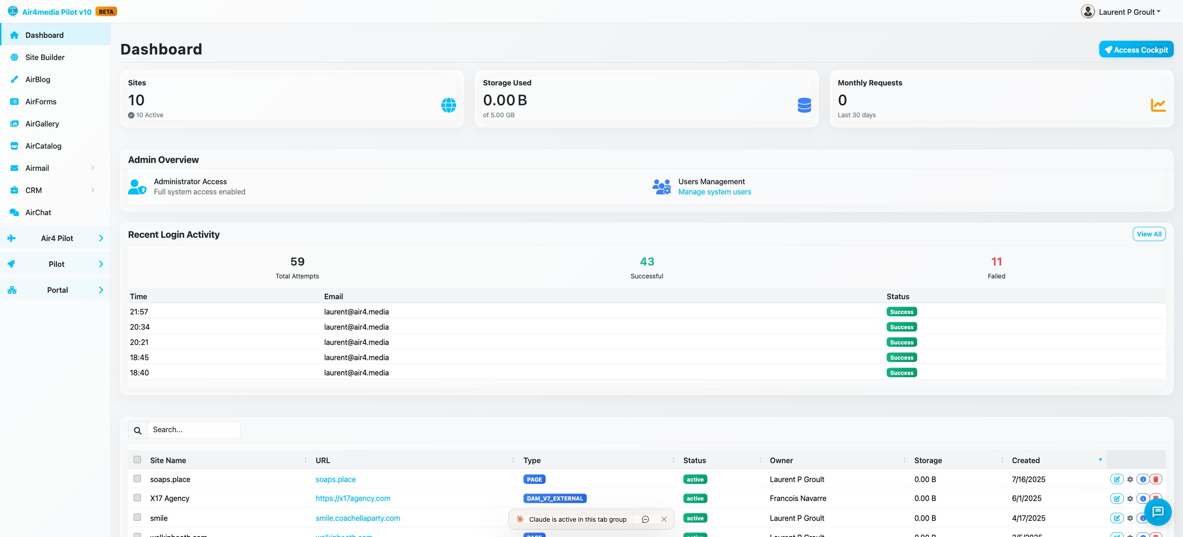Viewport: 1183px width, 537px height.
Task: Open the AirBlog section in the sidebar
Action: tap(37, 79)
